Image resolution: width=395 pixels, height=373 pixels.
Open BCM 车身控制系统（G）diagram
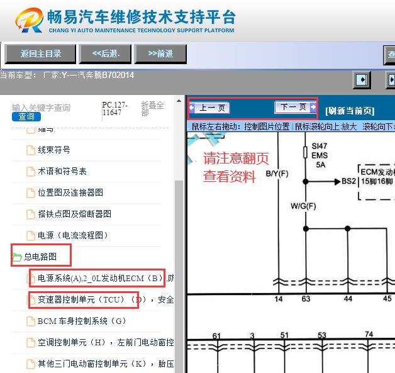(82, 321)
